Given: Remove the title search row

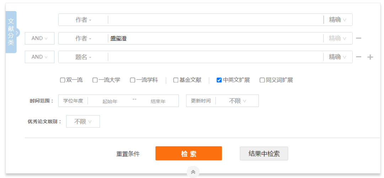Looking at the screenshot, I should (x=359, y=57).
